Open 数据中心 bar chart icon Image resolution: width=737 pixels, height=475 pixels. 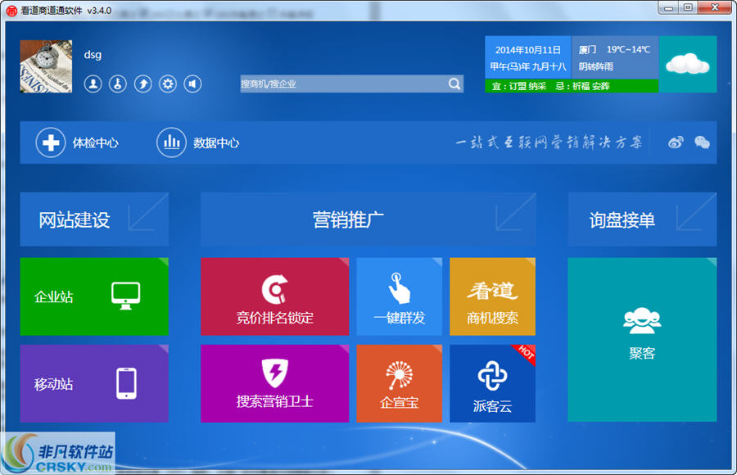click(x=171, y=142)
